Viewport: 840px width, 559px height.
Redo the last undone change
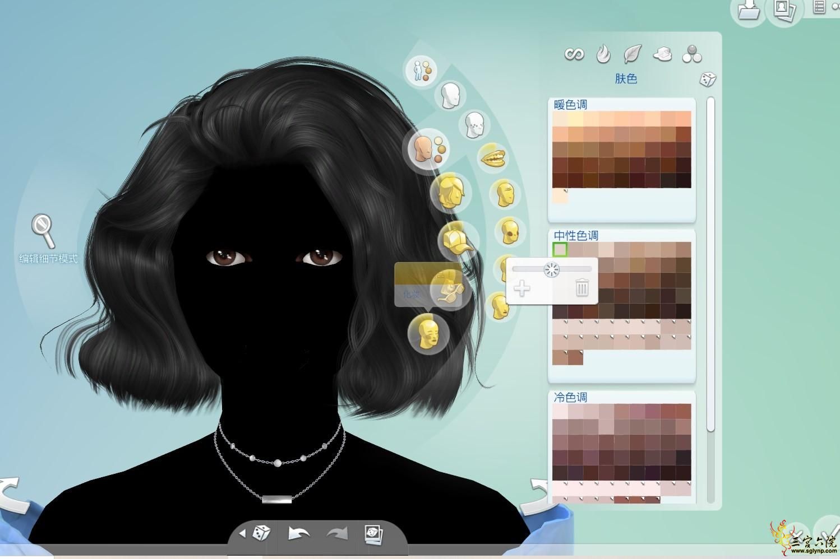[337, 533]
